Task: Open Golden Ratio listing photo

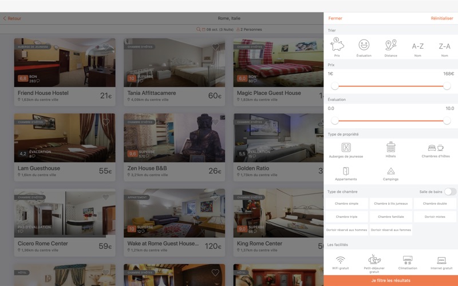Action: click(278, 138)
